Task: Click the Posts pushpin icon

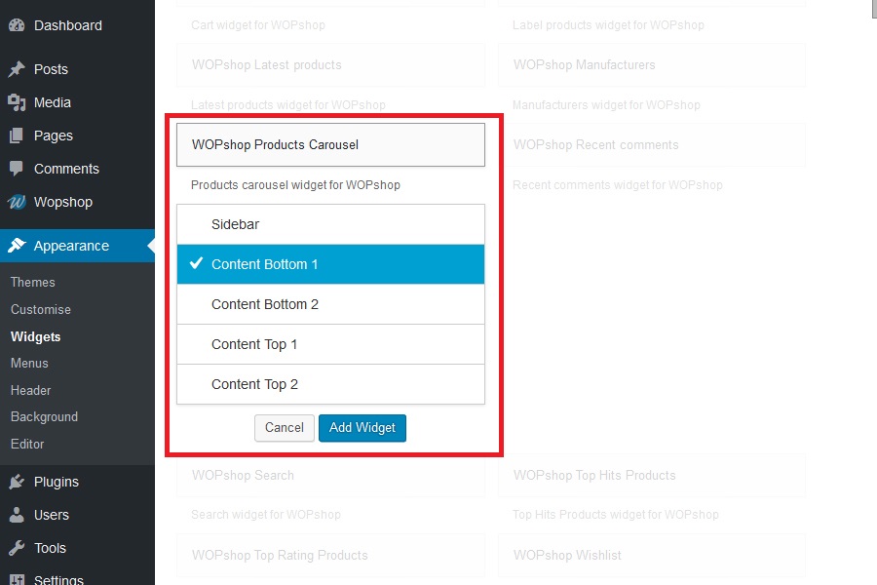Action: pyautogui.click(x=17, y=69)
